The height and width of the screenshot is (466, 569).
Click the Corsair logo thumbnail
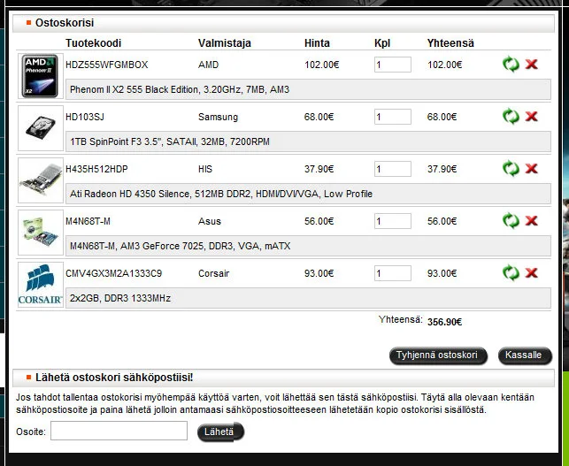(x=40, y=285)
